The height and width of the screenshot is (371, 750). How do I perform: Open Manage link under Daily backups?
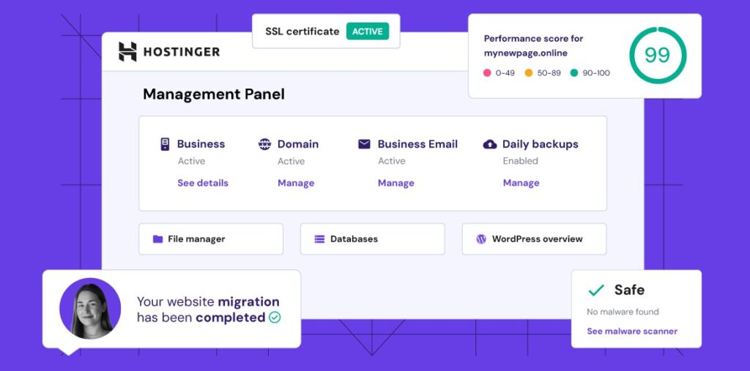point(521,183)
